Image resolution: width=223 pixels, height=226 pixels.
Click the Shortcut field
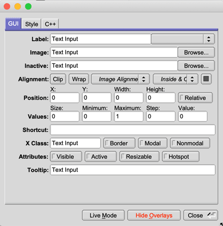coord(133,130)
